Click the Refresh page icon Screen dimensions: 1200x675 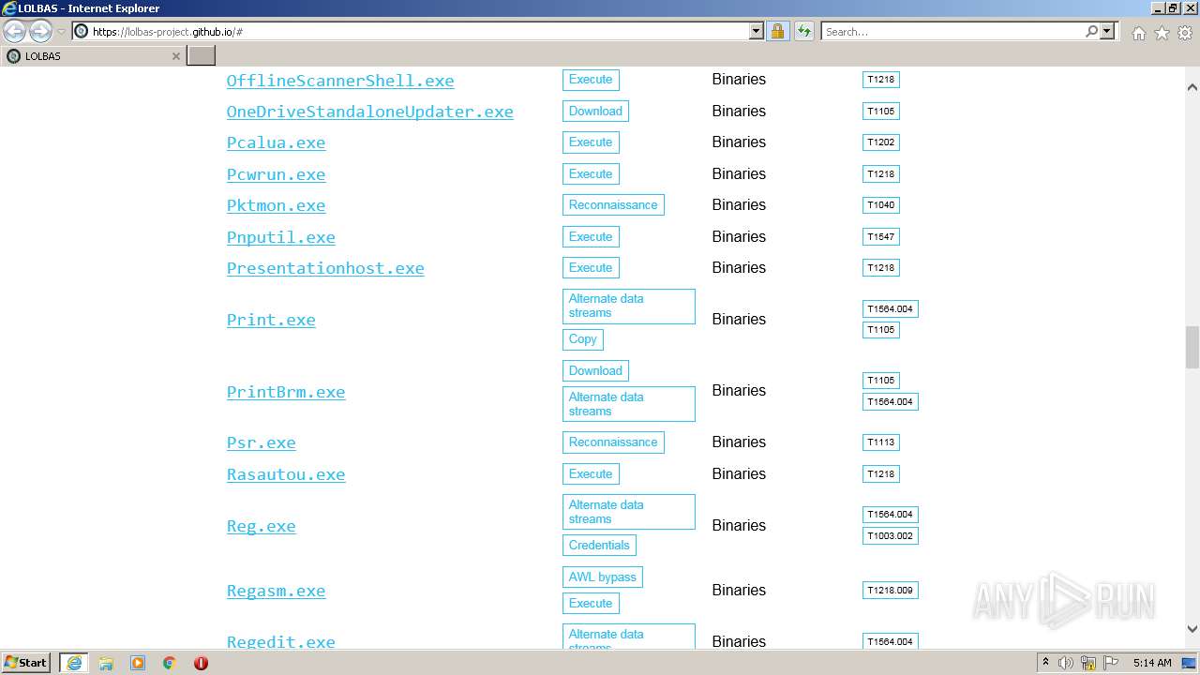pos(803,31)
